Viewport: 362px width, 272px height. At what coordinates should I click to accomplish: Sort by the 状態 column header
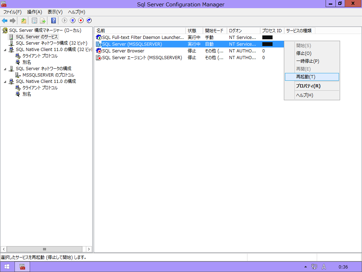tap(194, 31)
